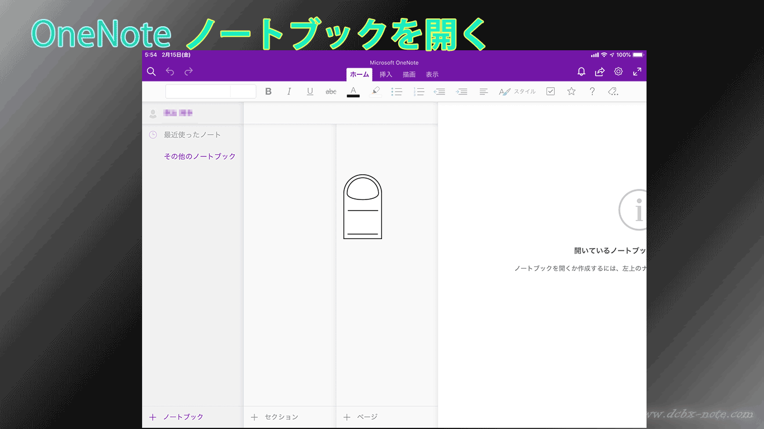Add the question mark tag
Image resolution: width=764 pixels, height=429 pixels.
pyautogui.click(x=592, y=92)
